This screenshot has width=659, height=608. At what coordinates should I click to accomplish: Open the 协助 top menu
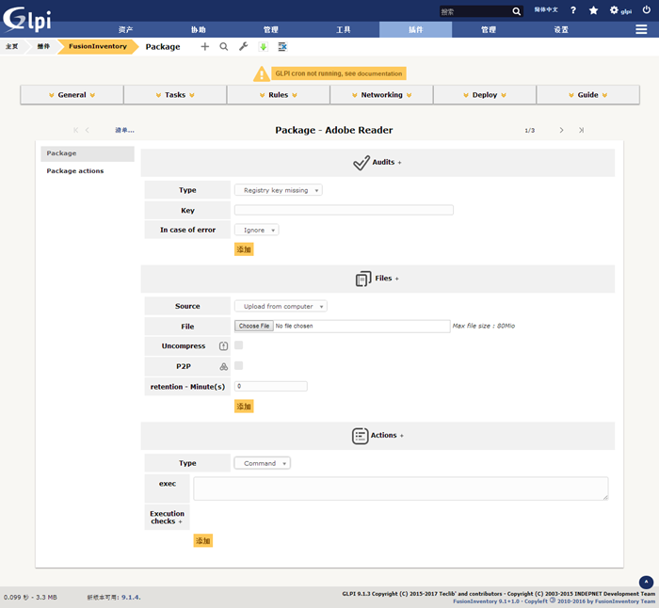click(199, 30)
